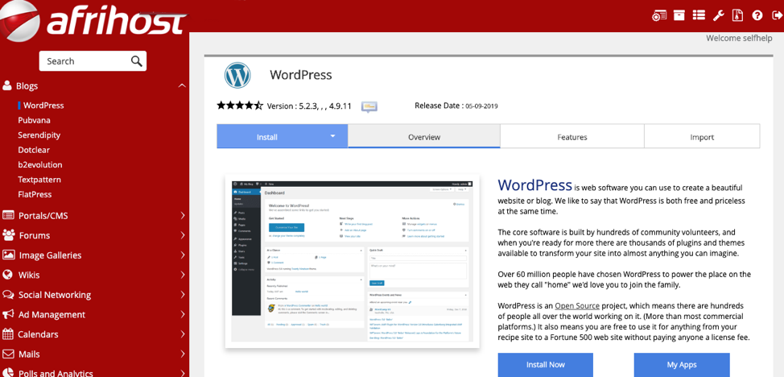Switch to the Features tab
This screenshot has height=377, width=784.
click(x=571, y=137)
